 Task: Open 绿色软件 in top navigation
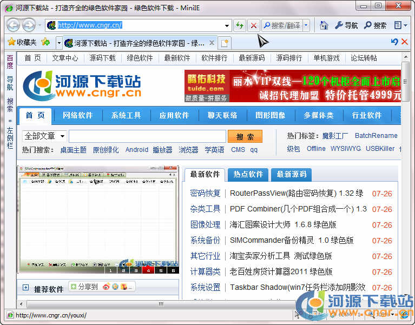[x=140, y=58]
